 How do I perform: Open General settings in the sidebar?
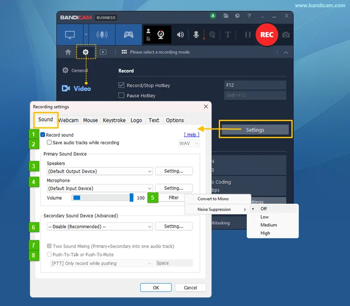tap(75, 70)
